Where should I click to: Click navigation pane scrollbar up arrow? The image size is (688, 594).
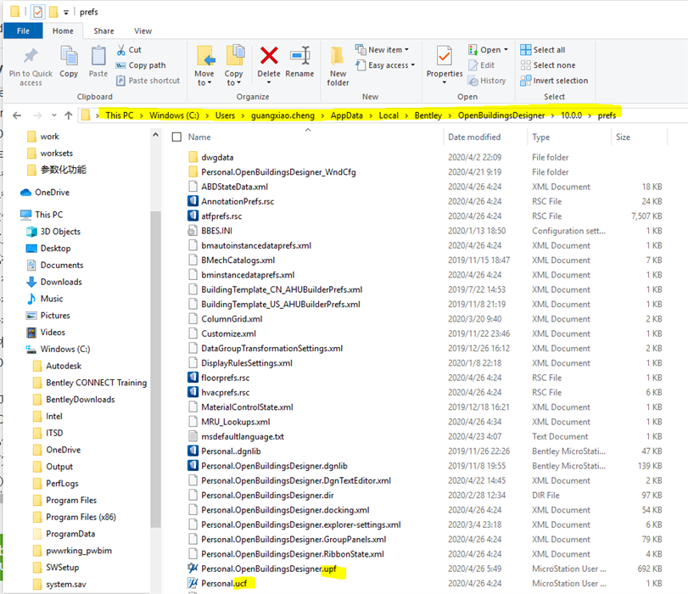(155, 135)
